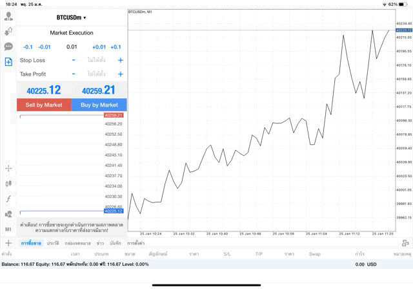Click Buy by Market button
Viewport: 413px width, 289px height.
click(x=99, y=105)
